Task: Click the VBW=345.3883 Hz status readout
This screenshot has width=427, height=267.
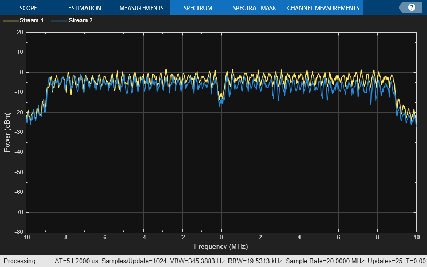Action: click(197, 261)
